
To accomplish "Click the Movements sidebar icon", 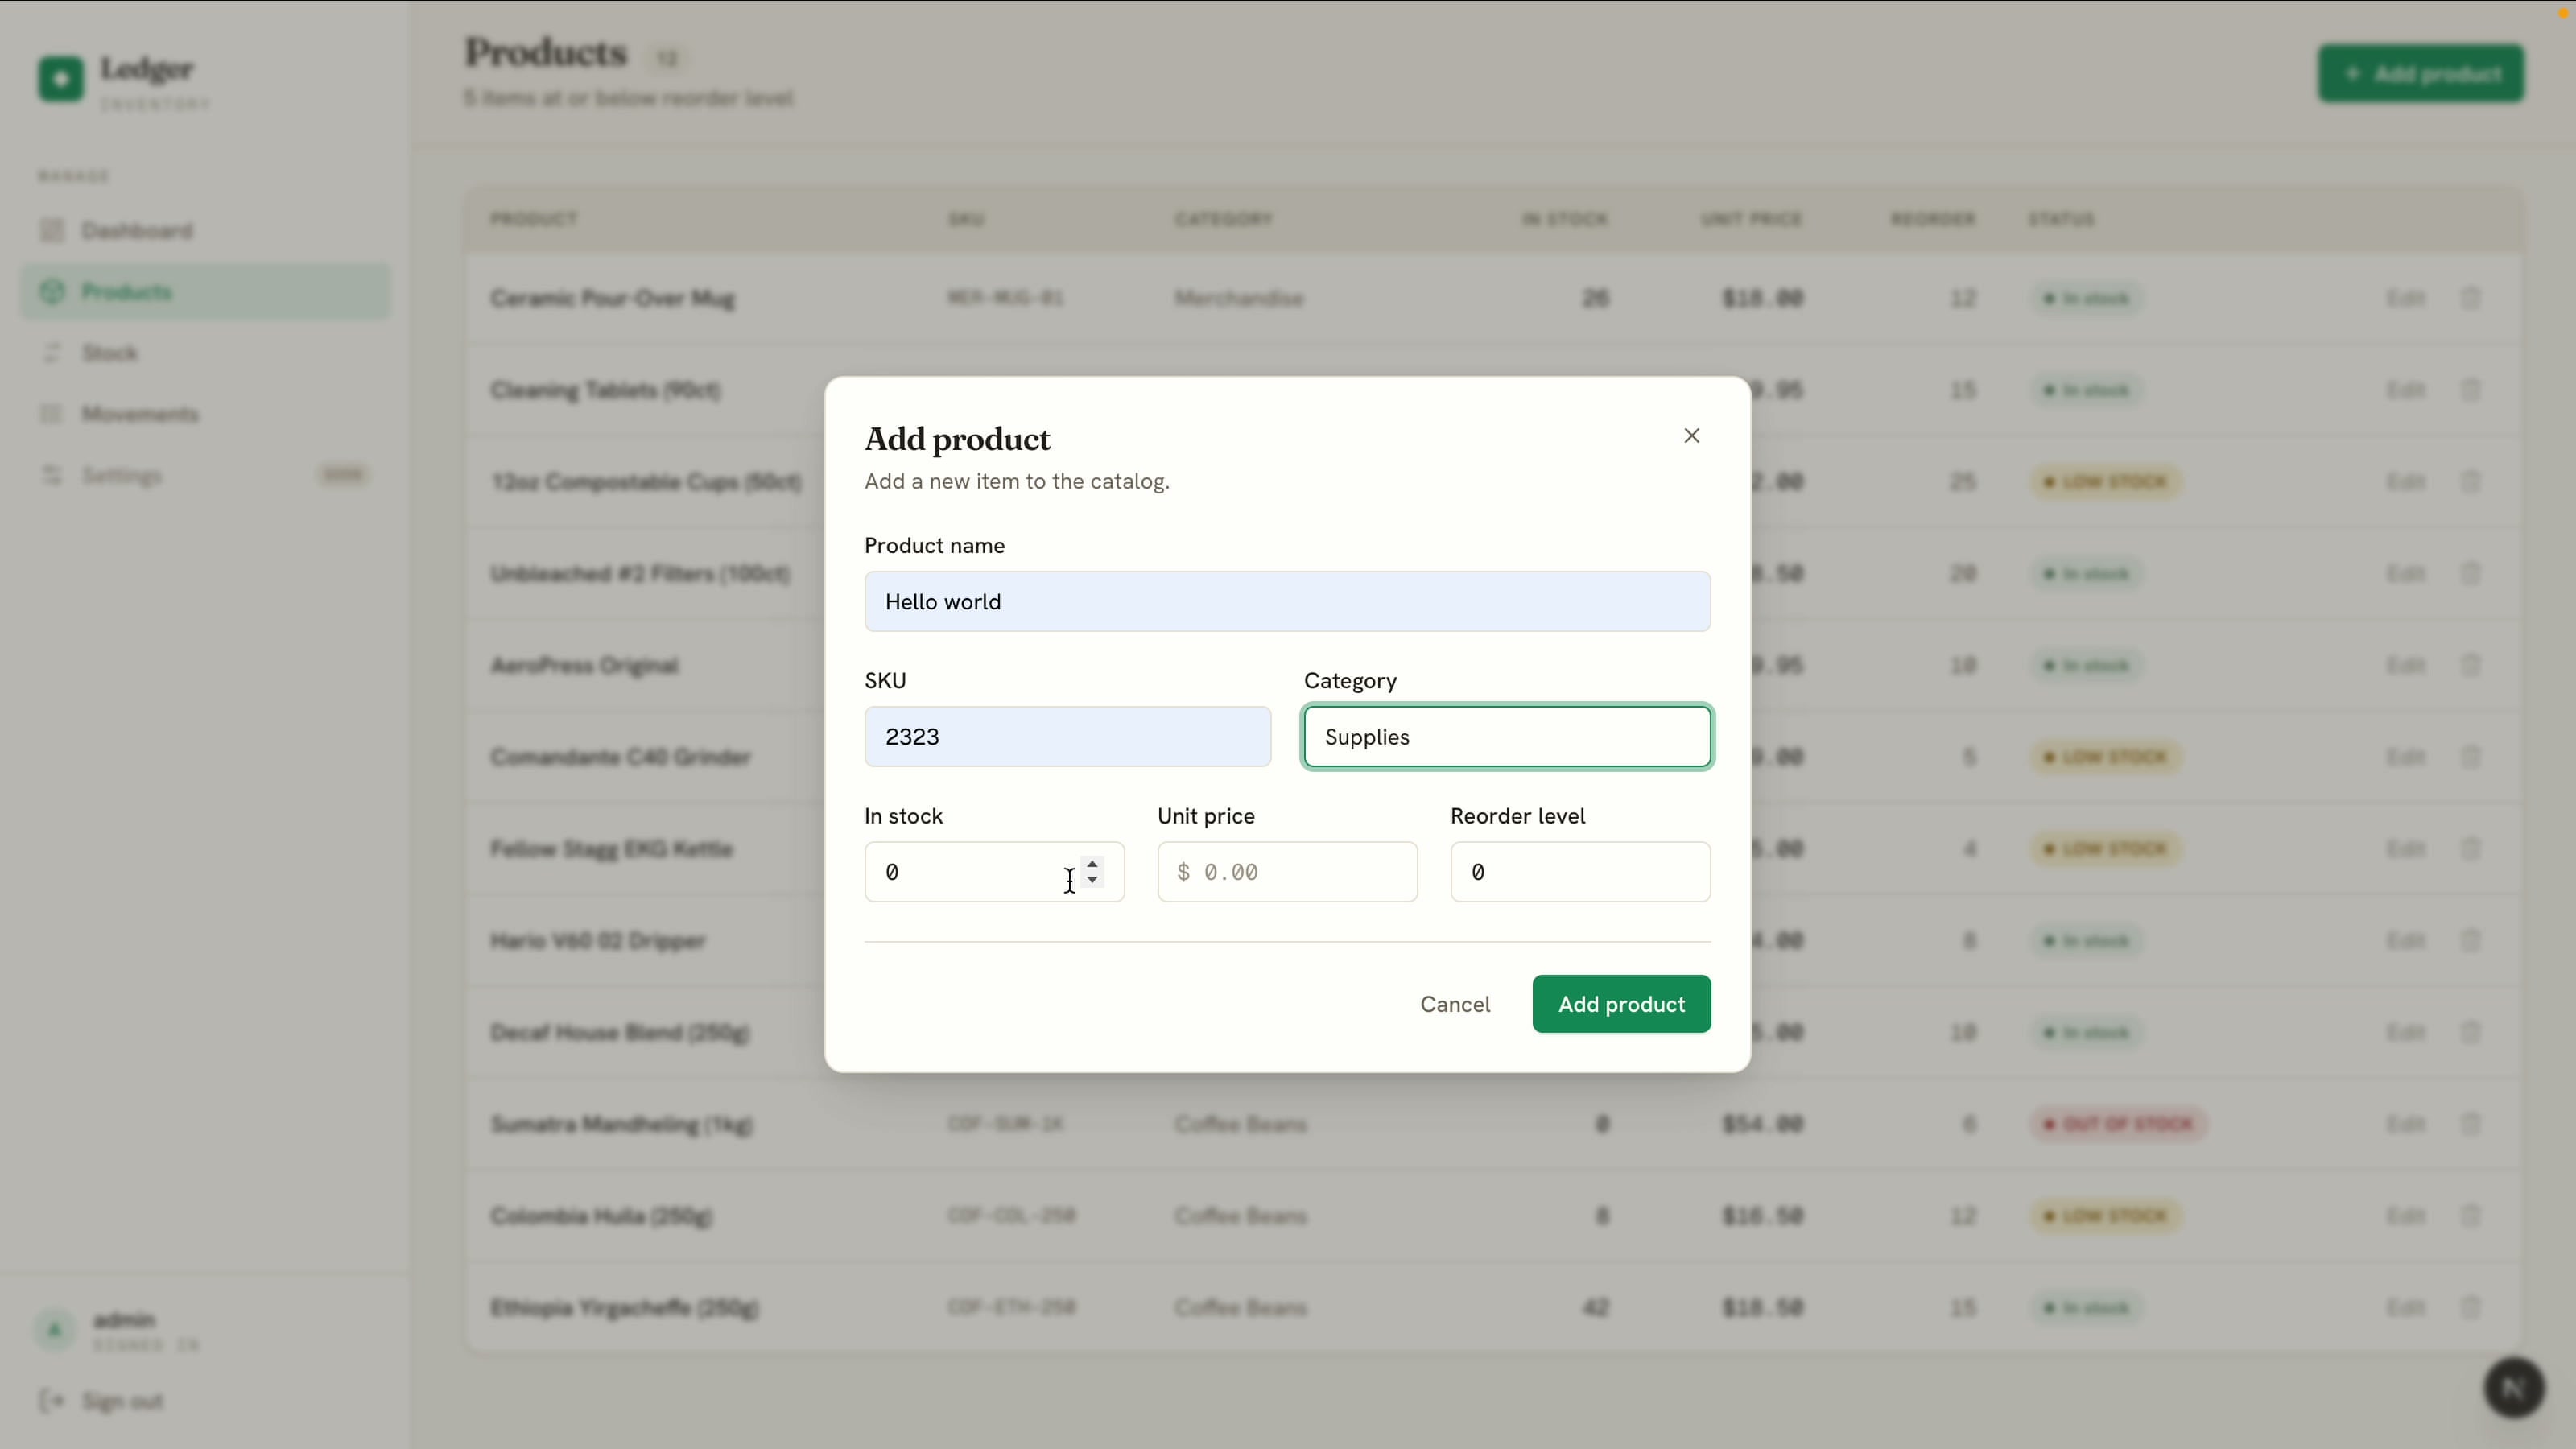I will tap(52, 414).
